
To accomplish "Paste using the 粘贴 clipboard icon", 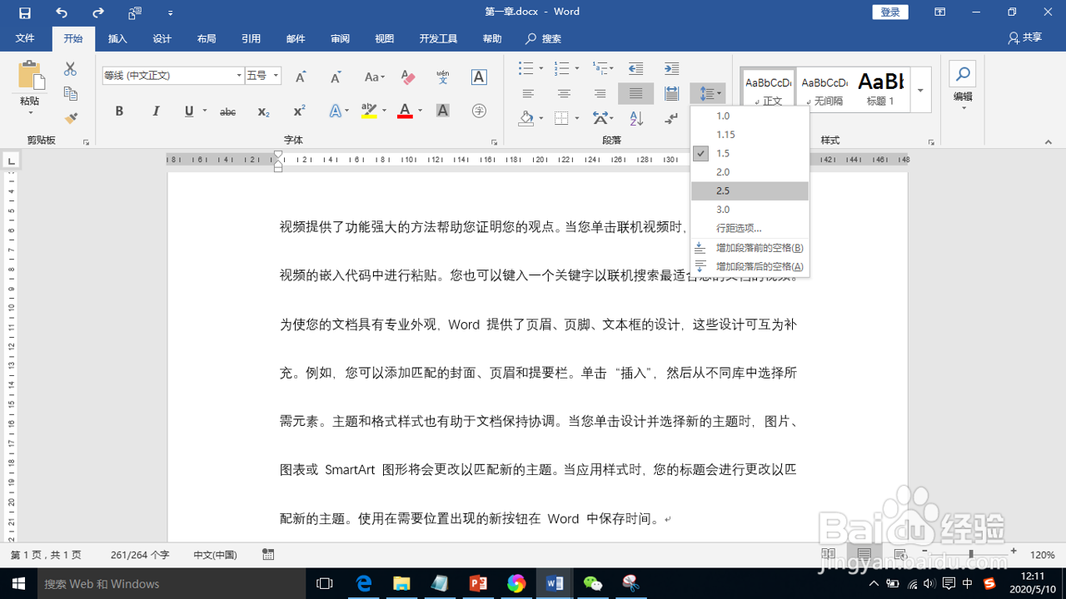I will click(32, 76).
